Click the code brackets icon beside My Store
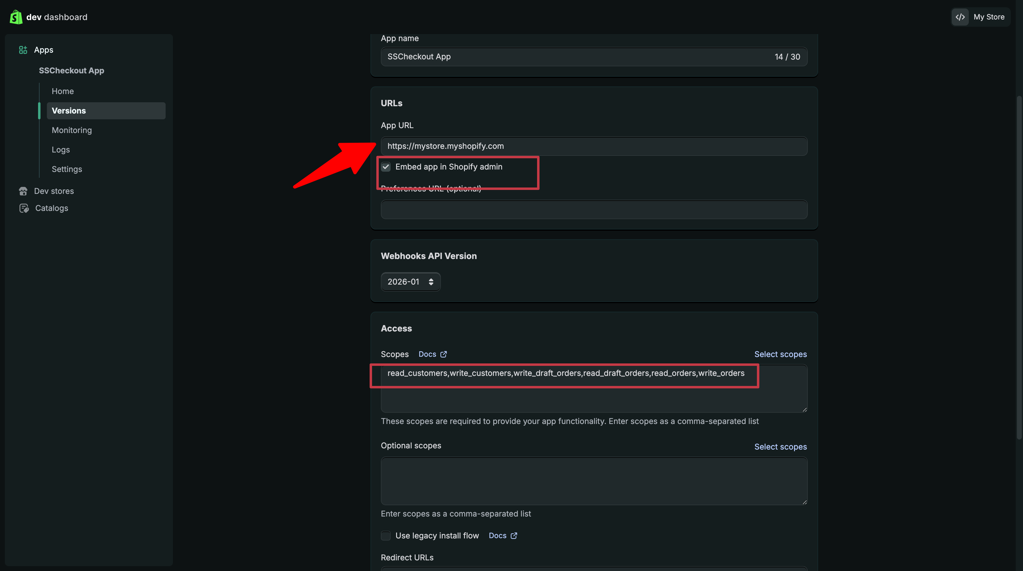Viewport: 1023px width, 571px height. click(x=960, y=17)
